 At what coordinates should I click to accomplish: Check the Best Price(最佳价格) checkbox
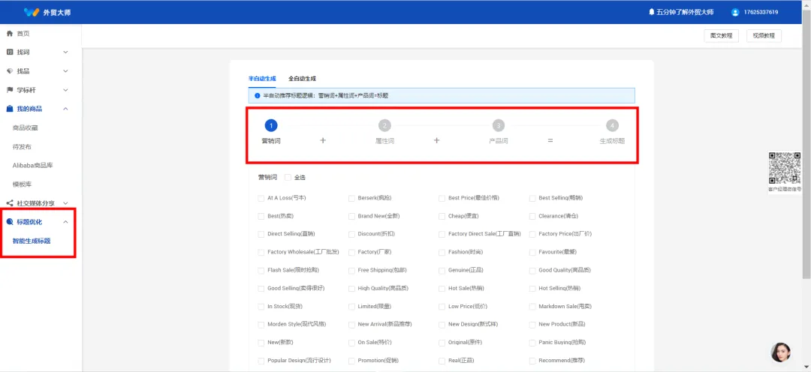[x=442, y=198]
